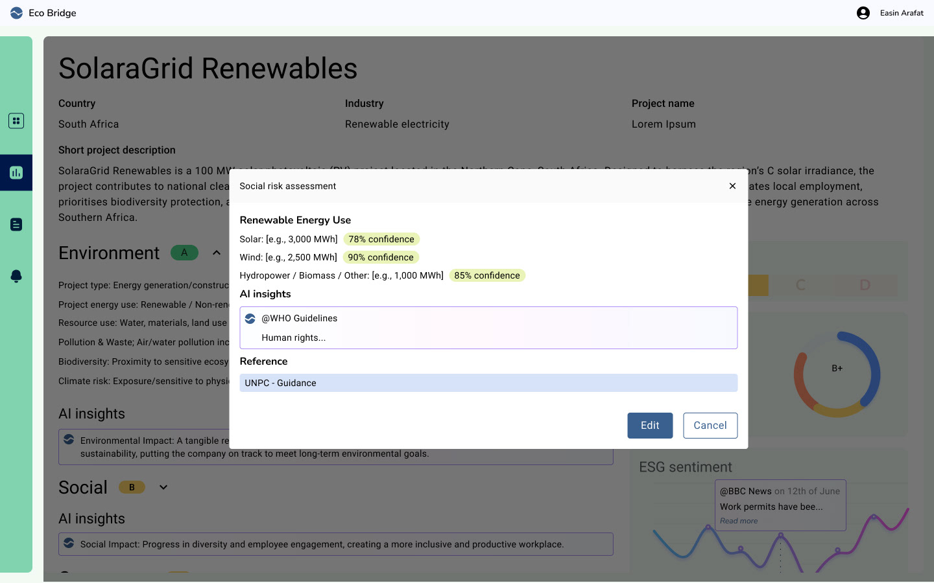
Task: Collapse the Environment section
Action: point(217,253)
